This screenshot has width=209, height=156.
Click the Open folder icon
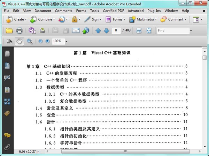(x=9, y=31)
